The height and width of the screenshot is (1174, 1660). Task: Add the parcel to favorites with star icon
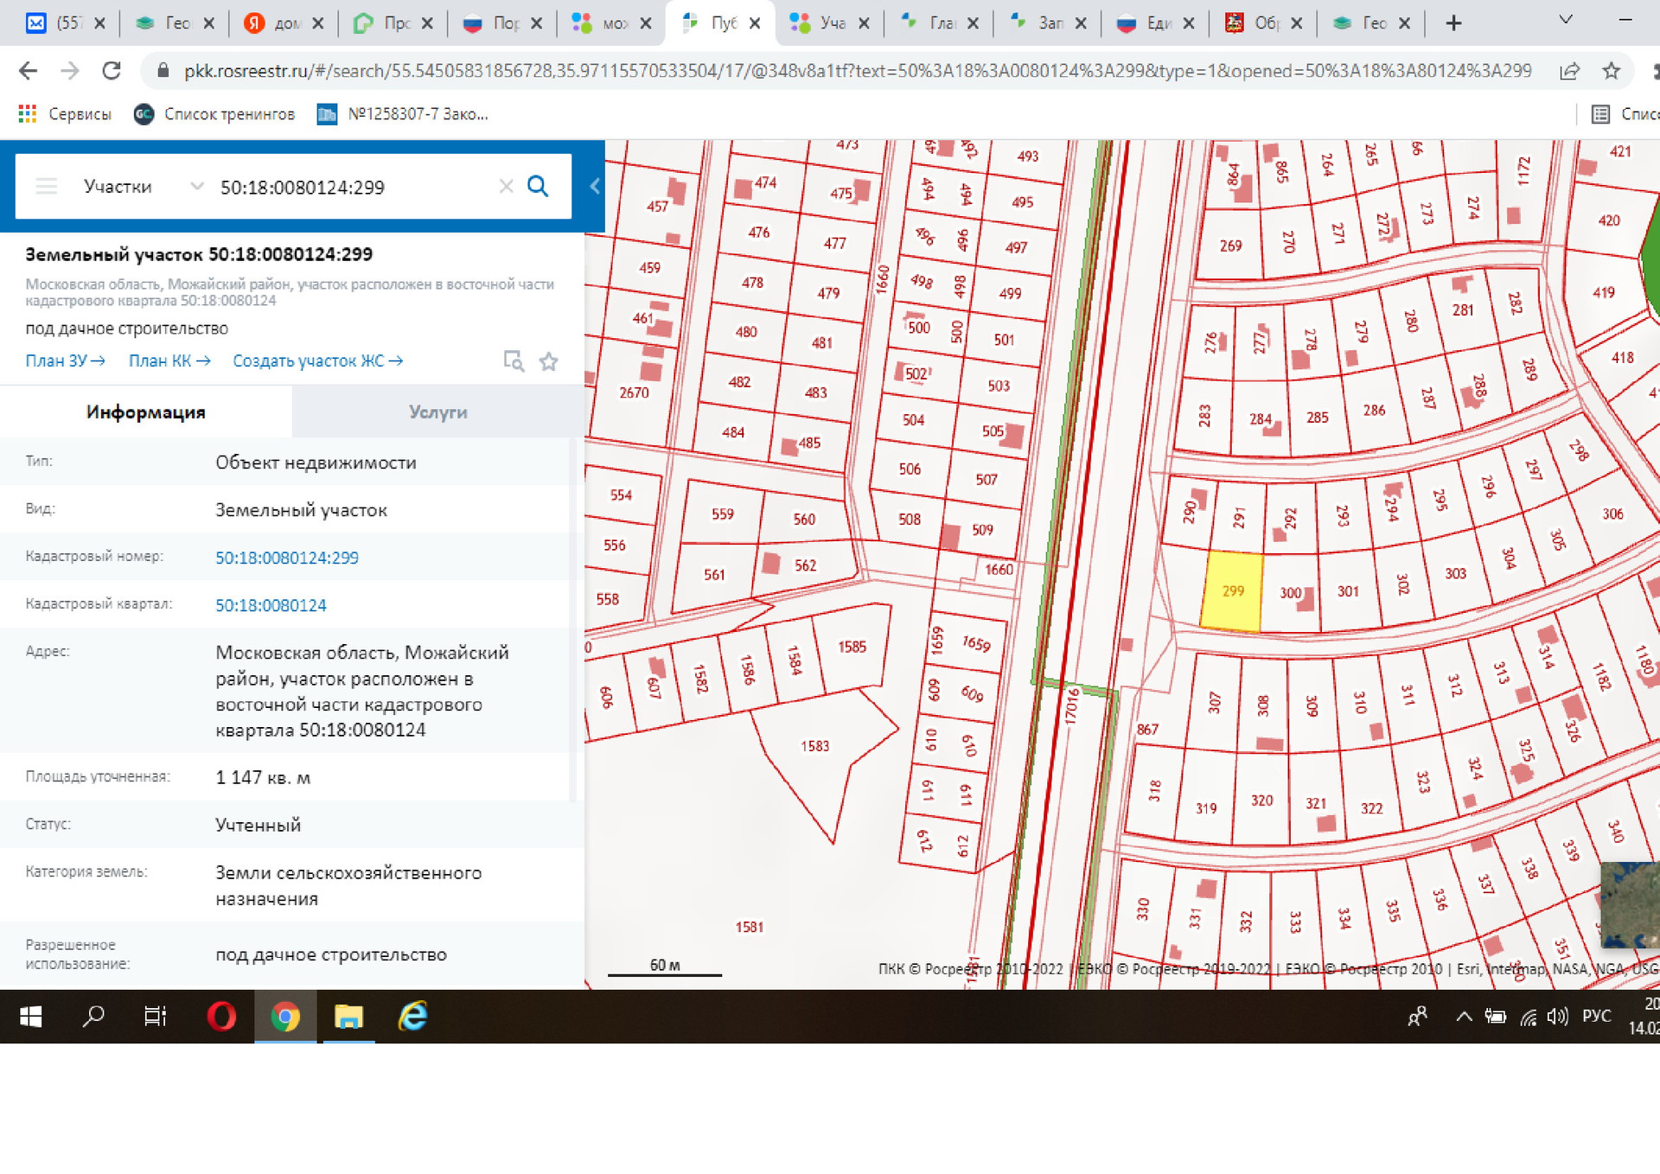(548, 361)
